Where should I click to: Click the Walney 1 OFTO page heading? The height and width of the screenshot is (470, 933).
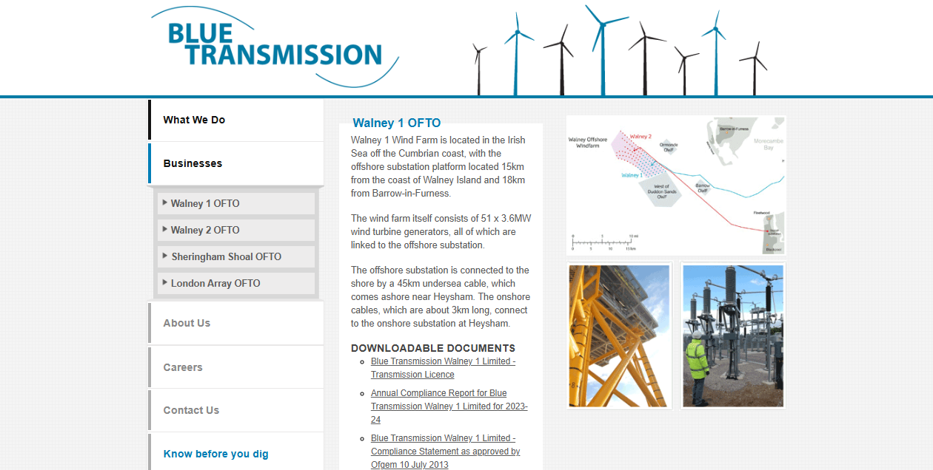395,123
